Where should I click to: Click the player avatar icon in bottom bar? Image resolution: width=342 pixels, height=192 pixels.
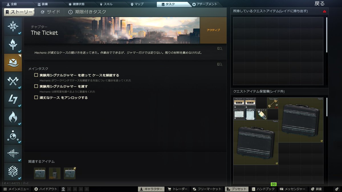pyautogui.click(x=63, y=189)
